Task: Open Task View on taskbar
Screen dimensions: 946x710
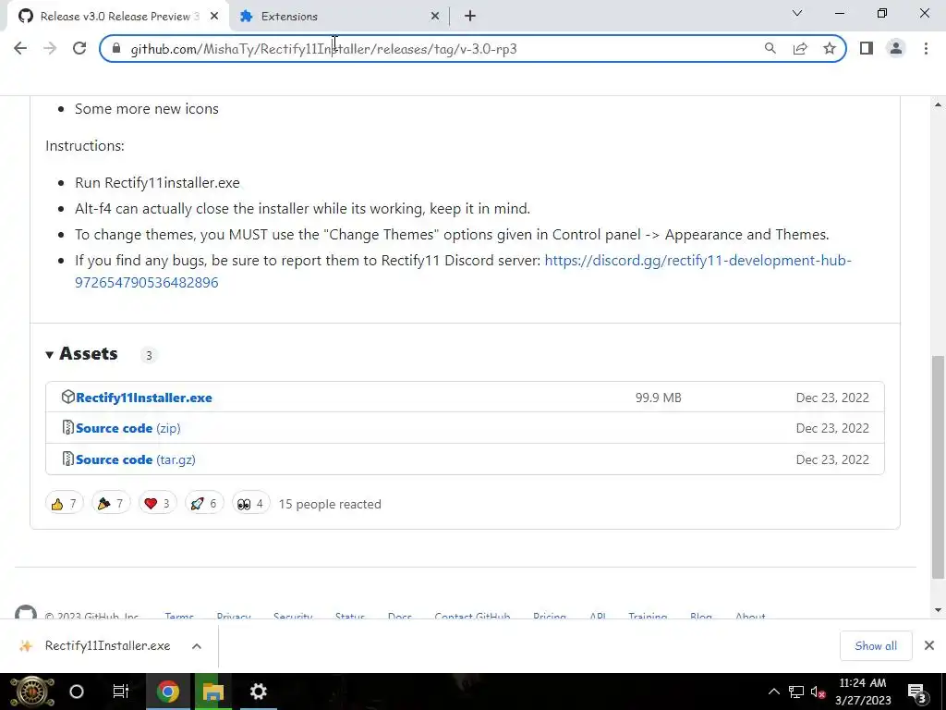Action: pyautogui.click(x=121, y=692)
